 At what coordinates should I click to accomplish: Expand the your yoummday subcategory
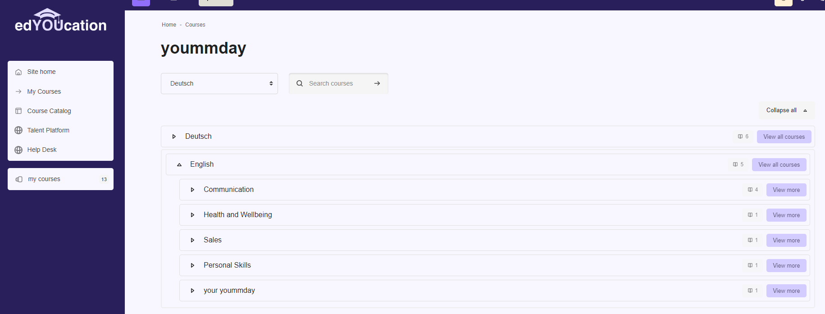[192, 291]
